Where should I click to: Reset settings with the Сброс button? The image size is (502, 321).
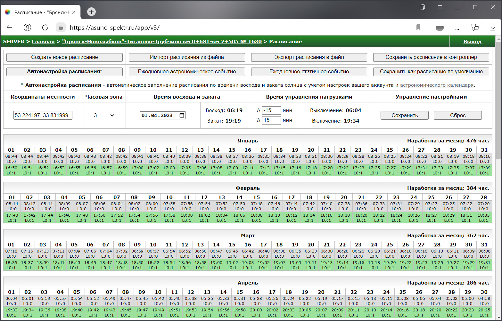[x=458, y=115]
